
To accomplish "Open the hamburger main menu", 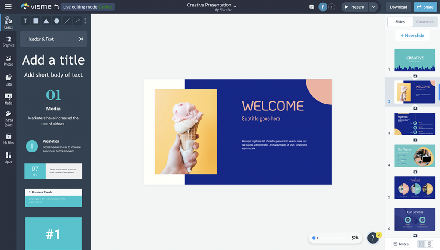I will [8, 7].
